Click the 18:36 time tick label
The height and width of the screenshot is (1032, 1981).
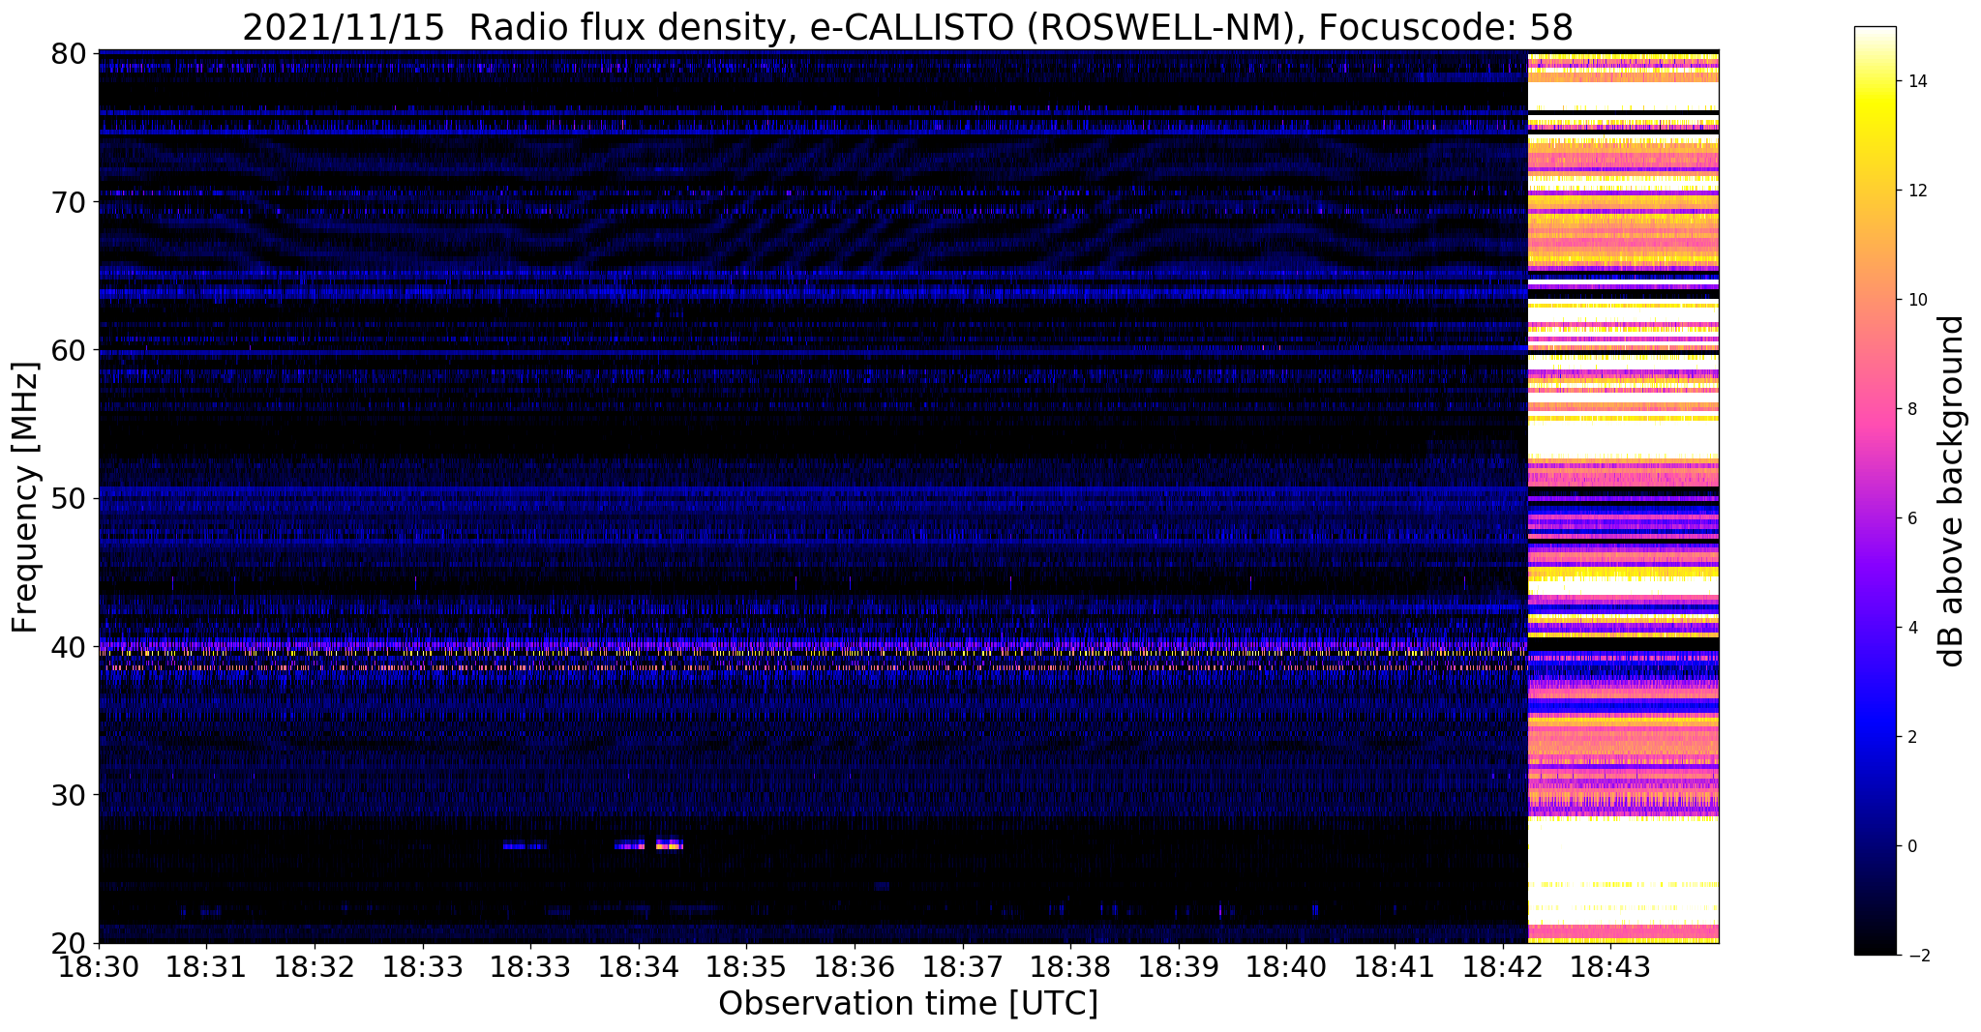(855, 967)
